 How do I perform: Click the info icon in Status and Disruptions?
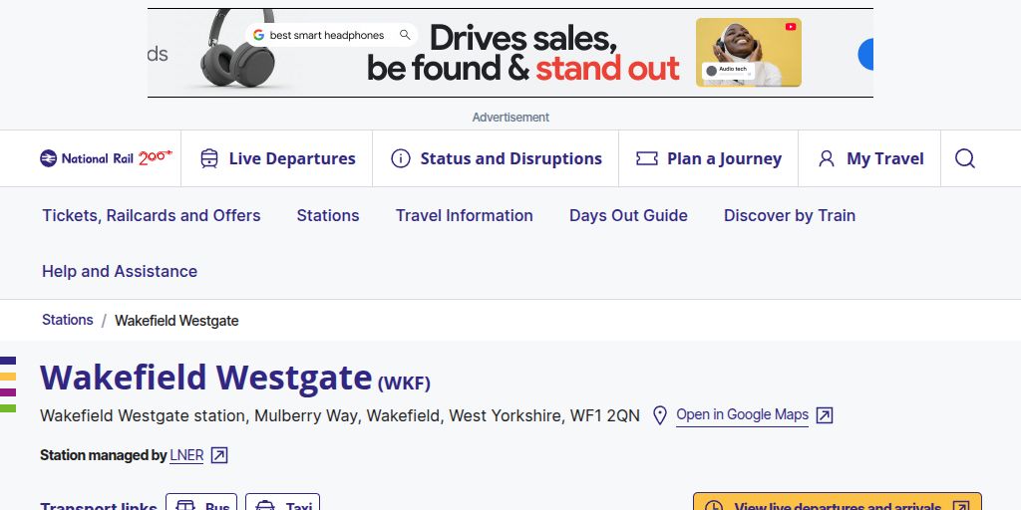click(401, 158)
